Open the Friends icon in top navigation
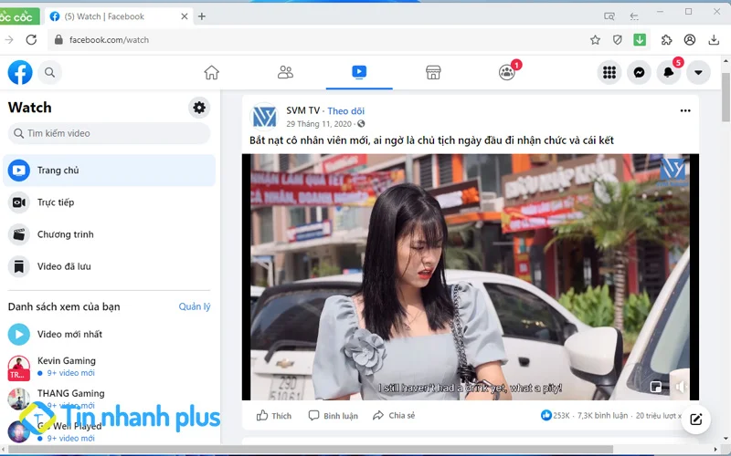The width and height of the screenshot is (731, 456). pyautogui.click(x=285, y=72)
